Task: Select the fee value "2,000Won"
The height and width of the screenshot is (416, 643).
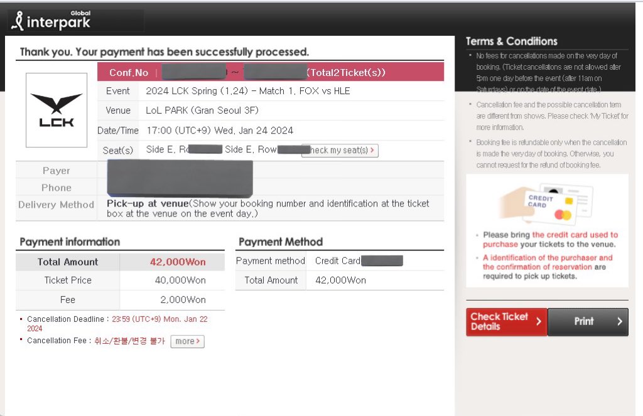Action: (x=183, y=300)
